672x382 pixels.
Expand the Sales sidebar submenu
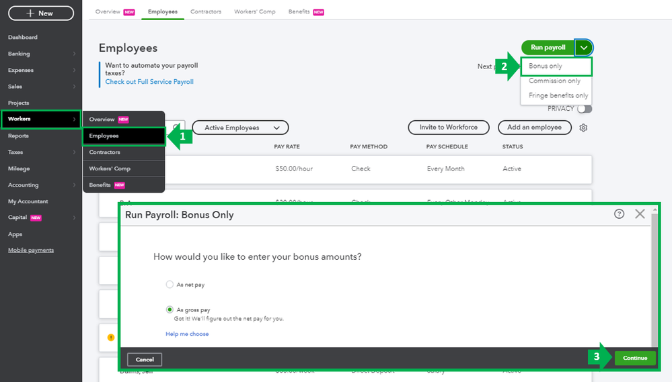(x=74, y=87)
